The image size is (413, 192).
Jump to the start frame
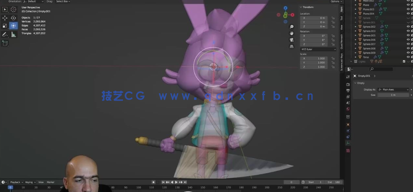click(163, 182)
